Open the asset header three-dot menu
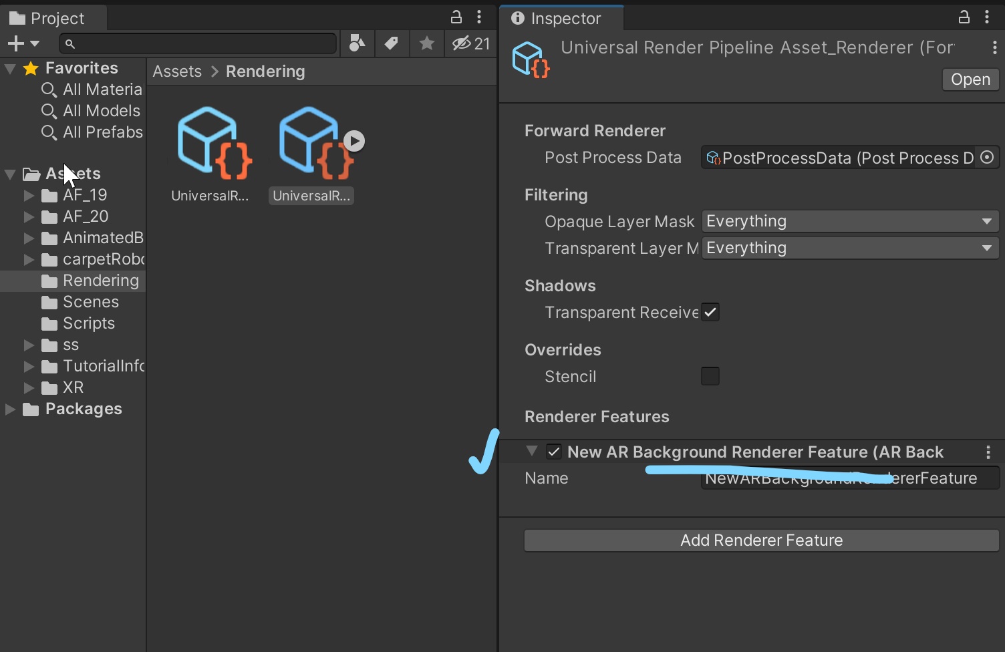Screen dimensions: 1005x652 click(994, 47)
